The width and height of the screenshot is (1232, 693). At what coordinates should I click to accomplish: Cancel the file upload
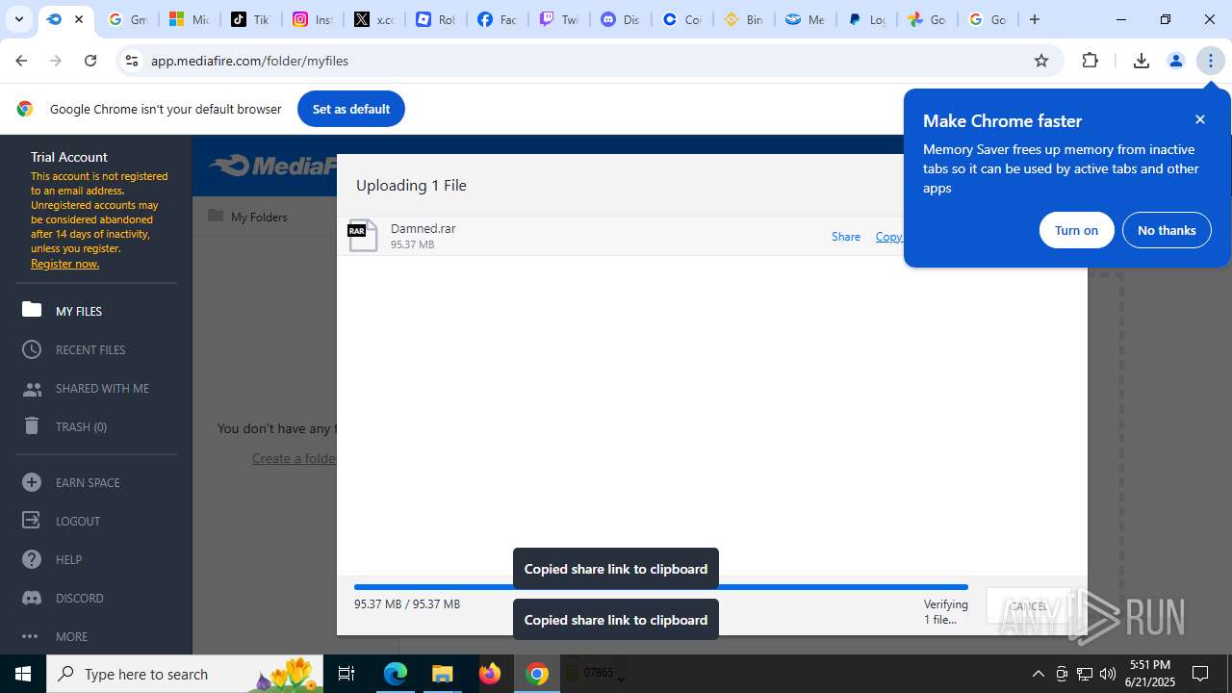pos(1028,606)
